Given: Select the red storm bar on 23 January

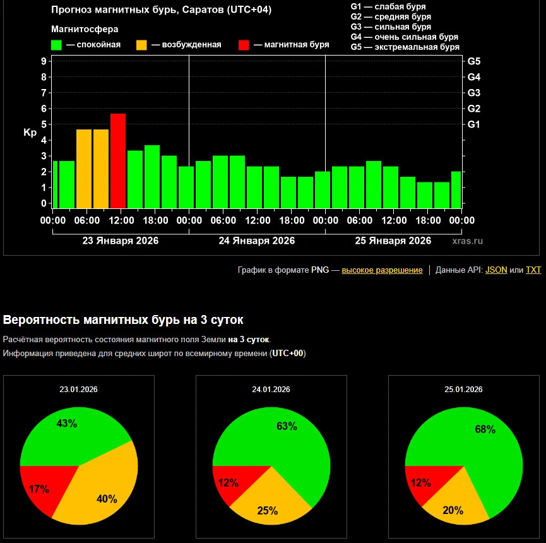Looking at the screenshot, I should point(118,161).
